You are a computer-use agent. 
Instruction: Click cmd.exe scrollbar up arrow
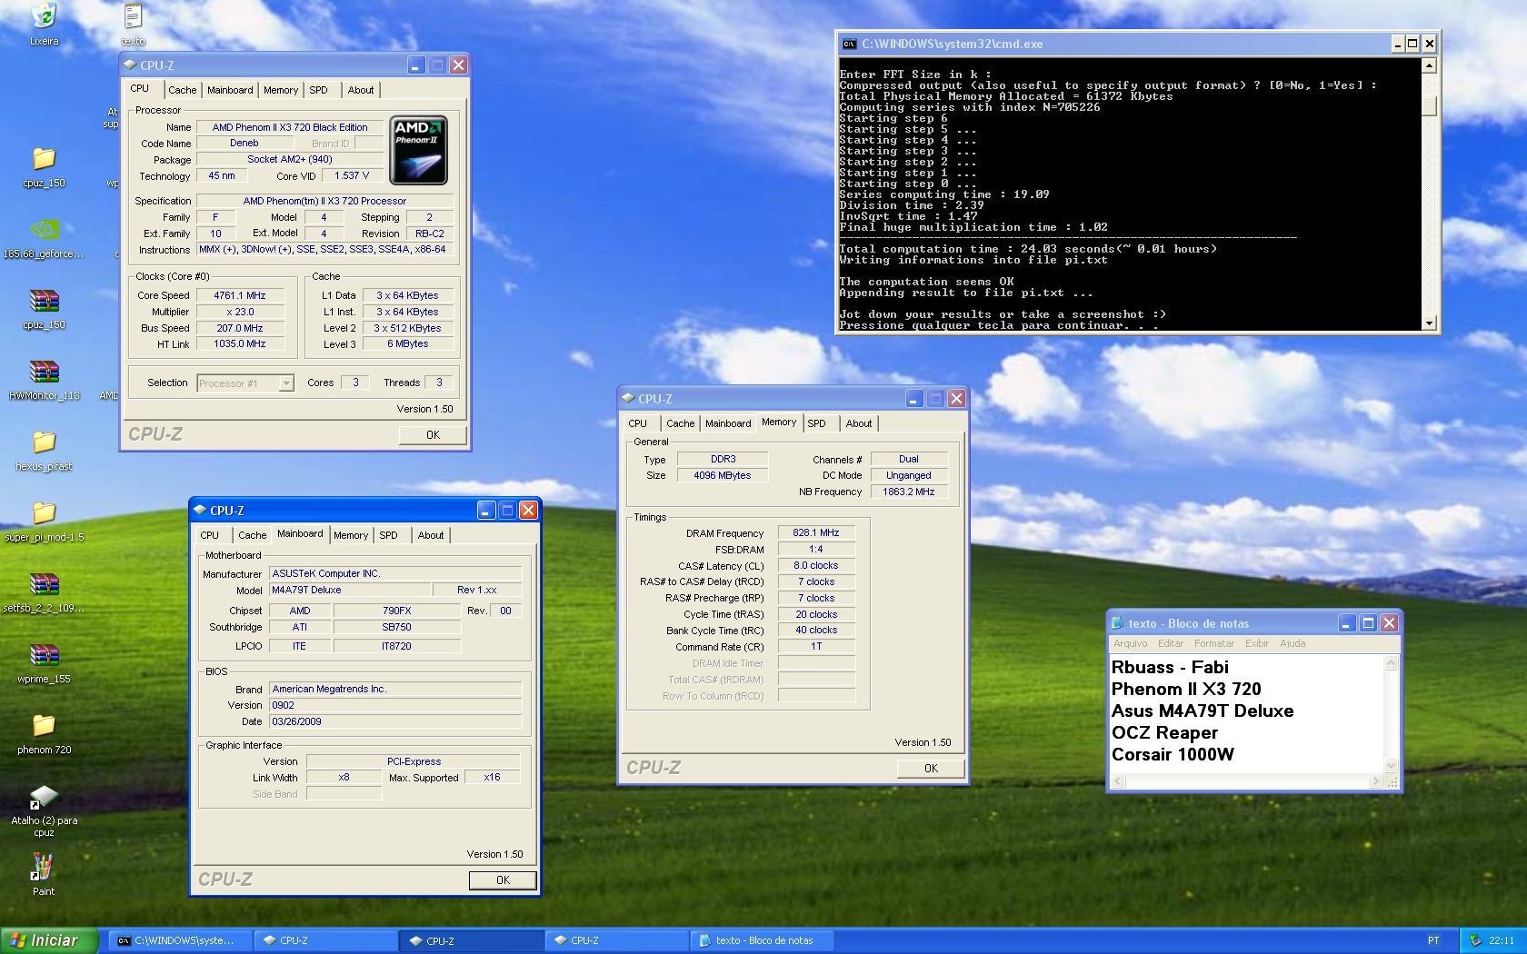coord(1429,65)
